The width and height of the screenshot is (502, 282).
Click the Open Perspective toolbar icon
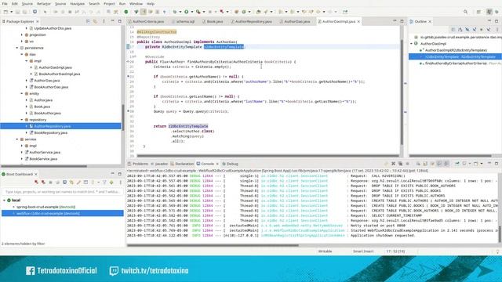478,12
